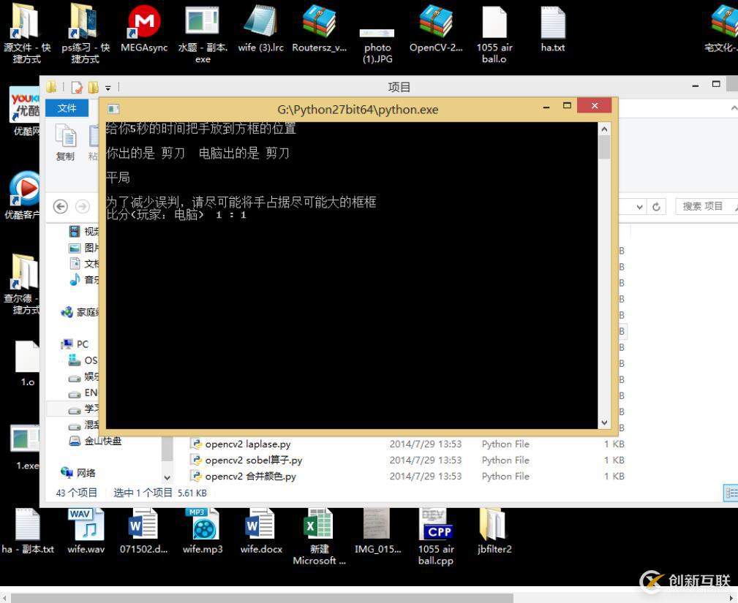The width and height of the screenshot is (738, 603).
Task: Open the wife.docx Word document
Action: coord(260,531)
